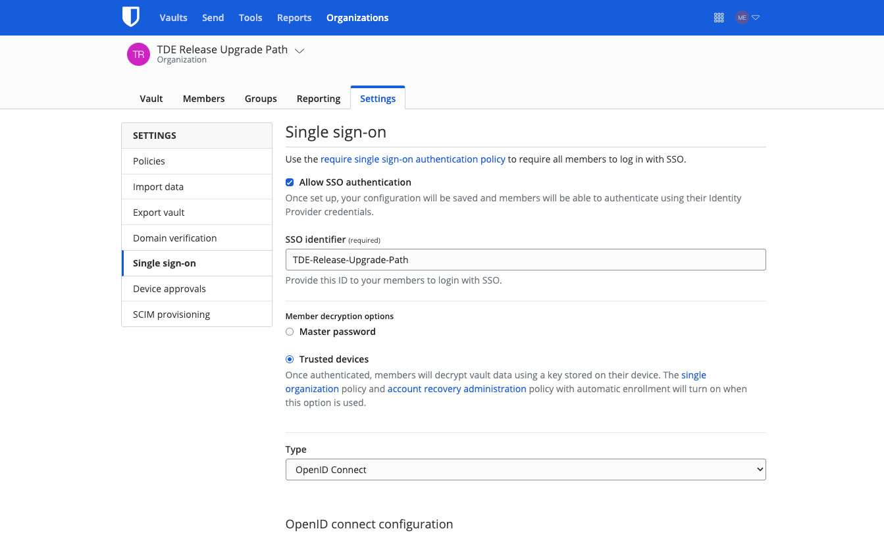This screenshot has width=884, height=533.
Task: Disable Allow SSO authentication
Action: click(x=290, y=182)
